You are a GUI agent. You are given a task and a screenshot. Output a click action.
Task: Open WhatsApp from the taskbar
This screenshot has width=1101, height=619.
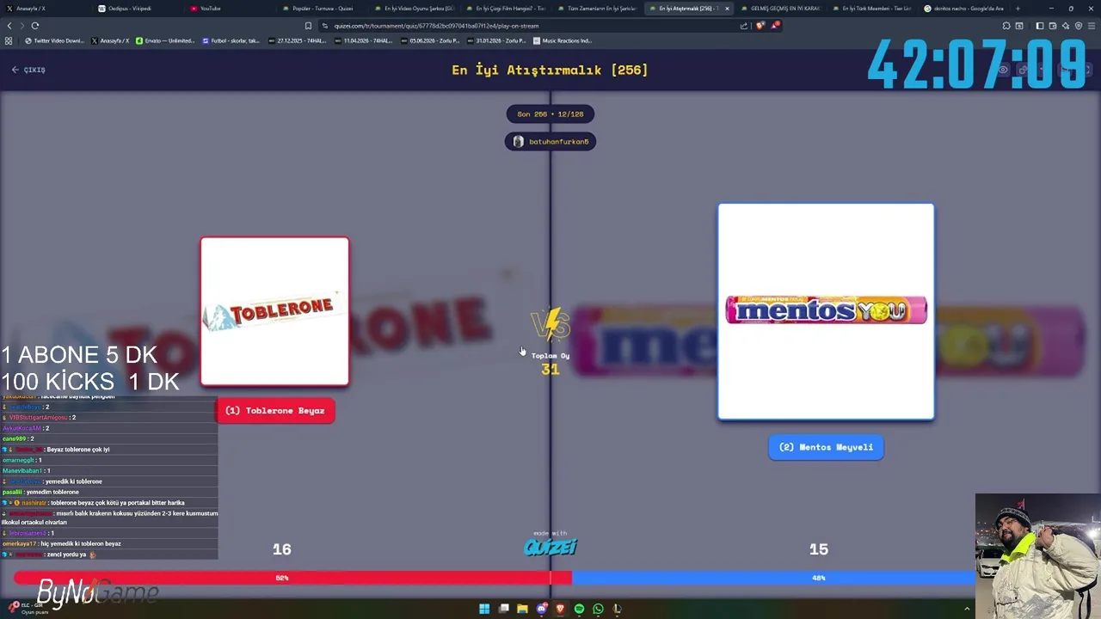(x=598, y=609)
